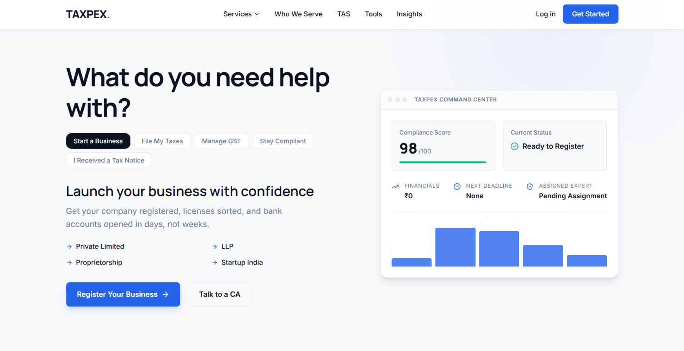The height and width of the screenshot is (351, 684).
Task: Click the Pending Assignment text
Action: [x=573, y=196]
